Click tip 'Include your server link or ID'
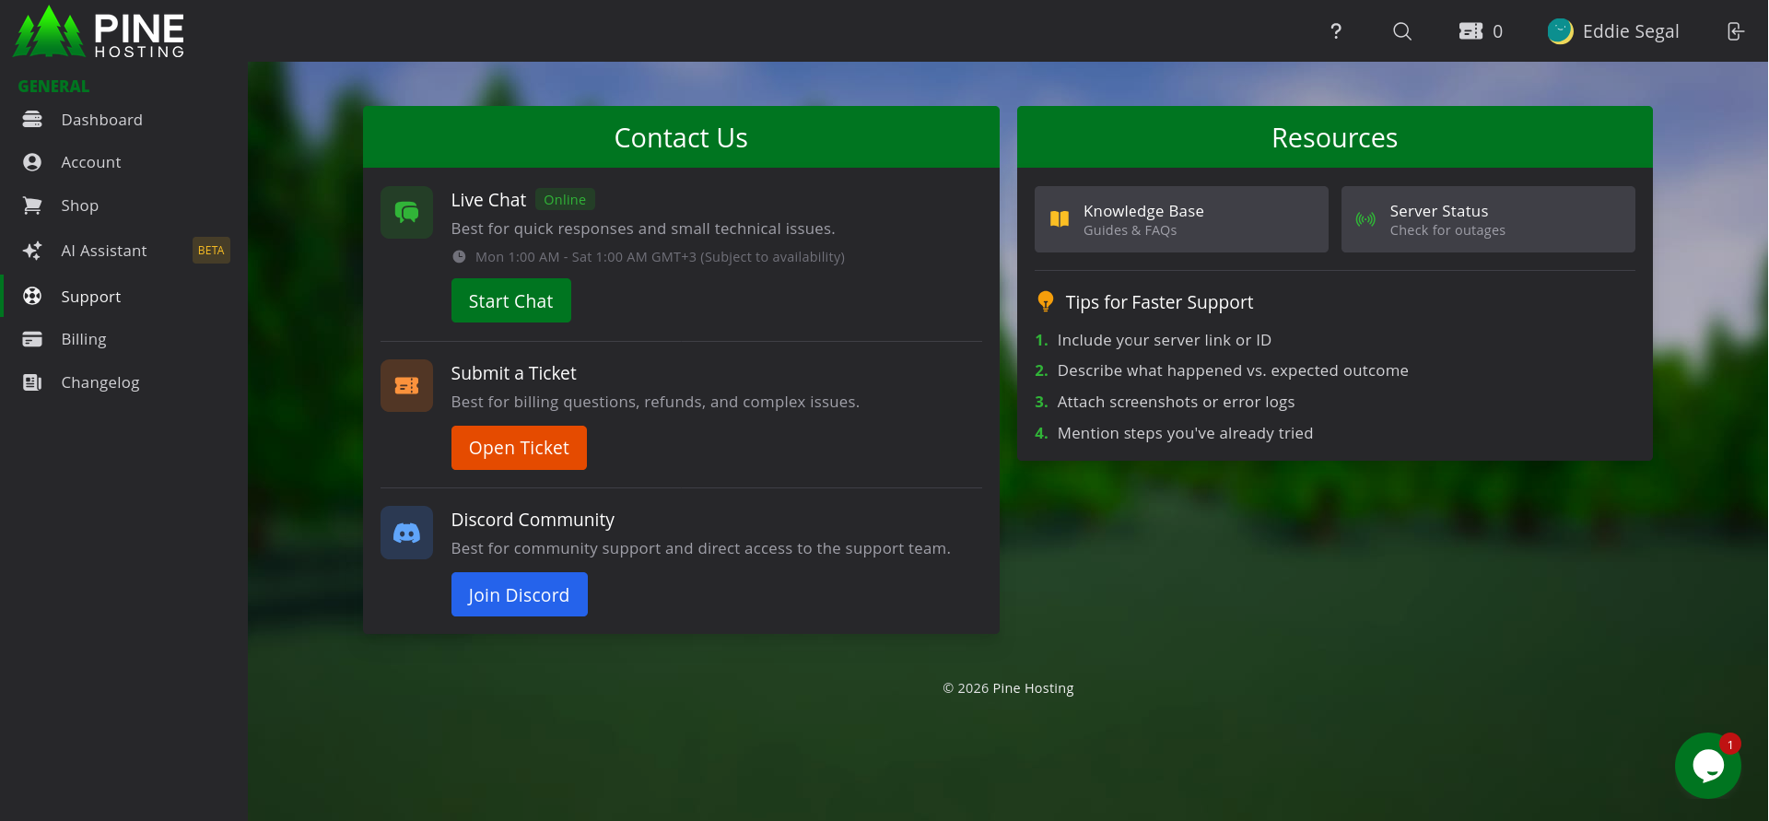The image size is (1769, 821). [1164, 340]
